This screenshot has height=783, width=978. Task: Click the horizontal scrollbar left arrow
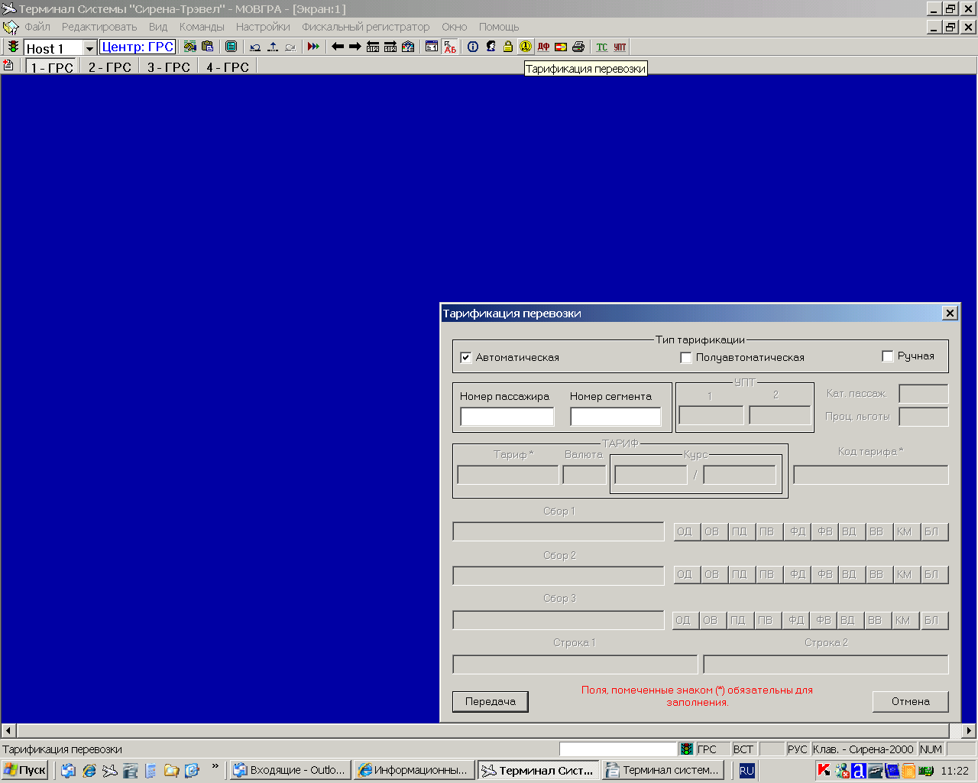[8, 730]
